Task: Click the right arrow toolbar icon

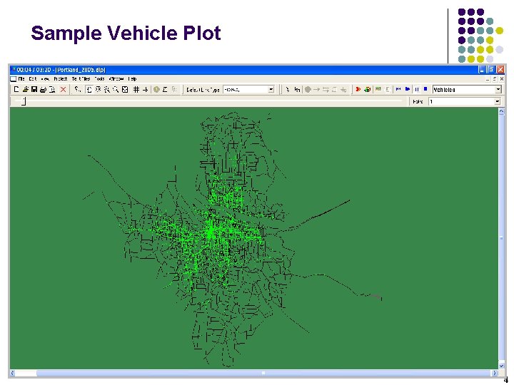Action: click(145, 89)
